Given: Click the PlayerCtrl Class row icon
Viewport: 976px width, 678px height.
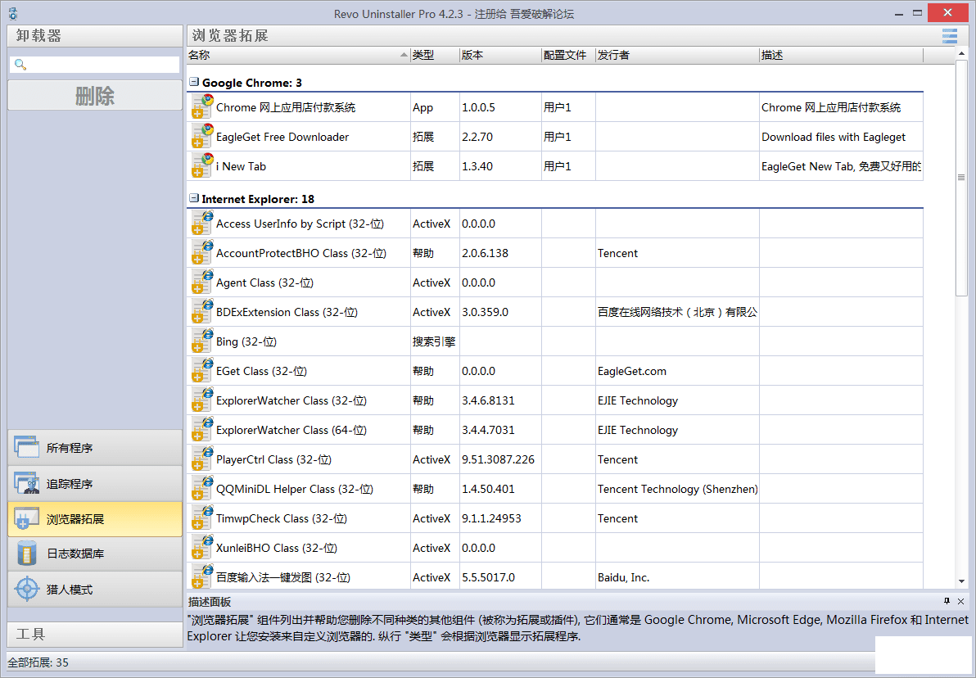Looking at the screenshot, I should [202, 459].
